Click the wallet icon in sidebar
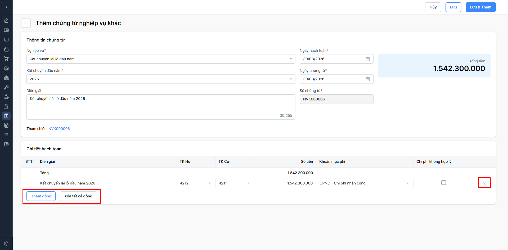This screenshot has height=250, width=508. pyautogui.click(x=6, y=144)
